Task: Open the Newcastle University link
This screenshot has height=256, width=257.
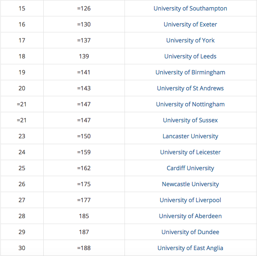Action: tap(190, 184)
